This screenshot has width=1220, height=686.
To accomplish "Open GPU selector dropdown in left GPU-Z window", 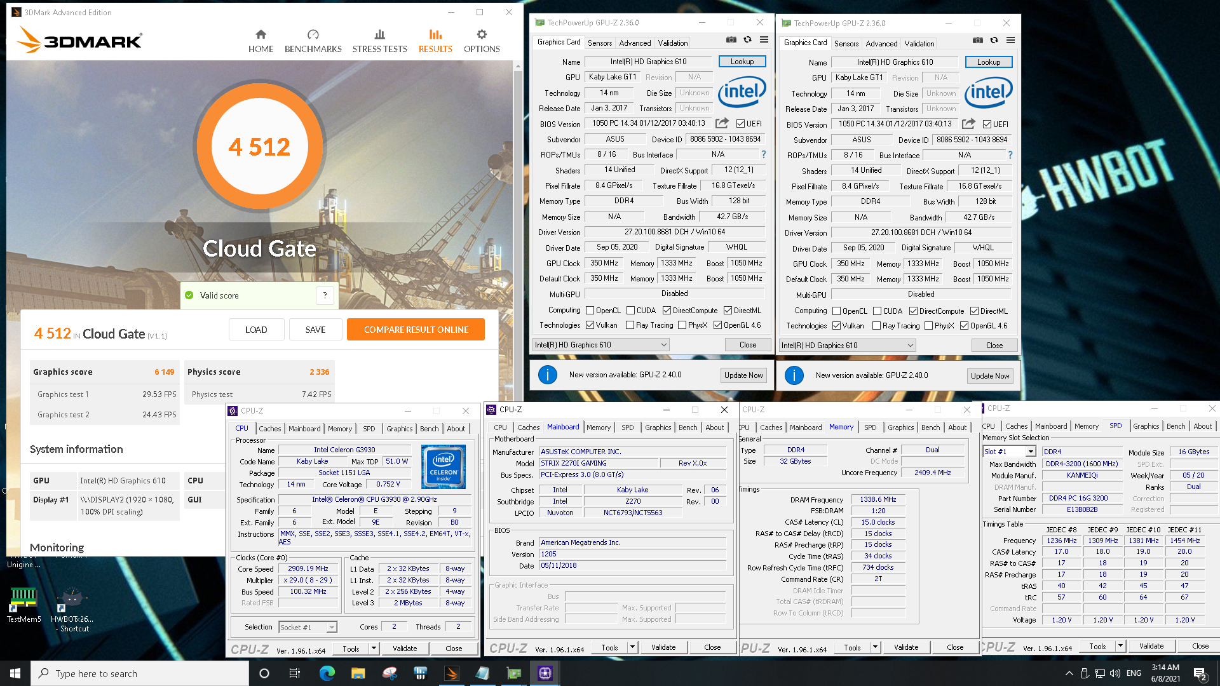I will coord(600,345).
